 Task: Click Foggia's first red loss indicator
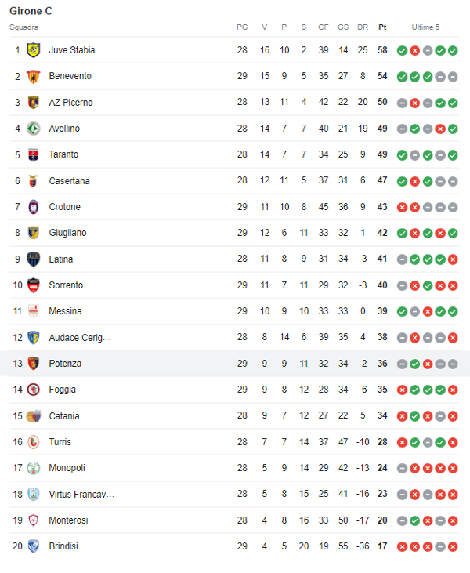[402, 390]
